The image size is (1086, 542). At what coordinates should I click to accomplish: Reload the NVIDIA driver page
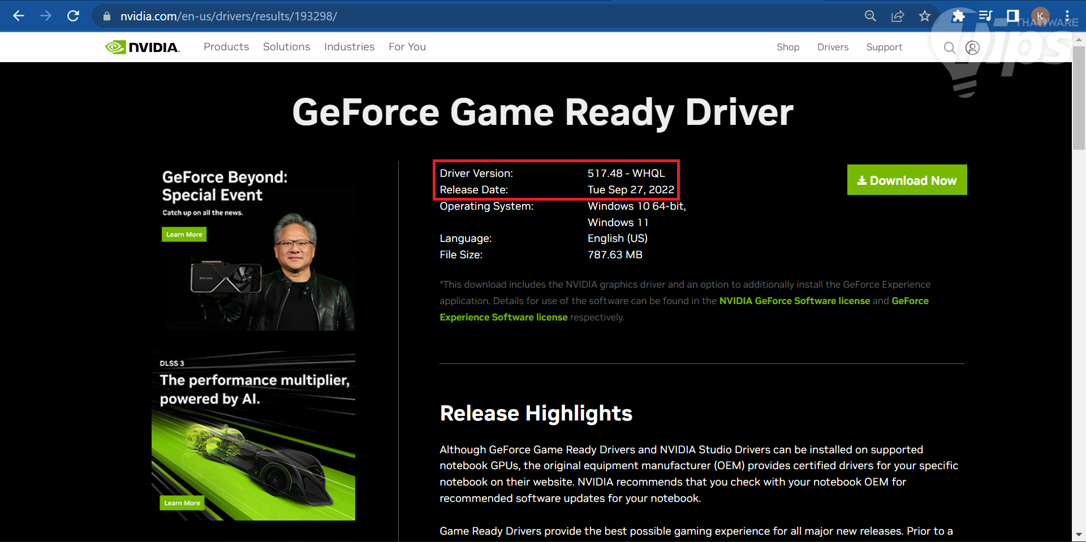click(73, 16)
